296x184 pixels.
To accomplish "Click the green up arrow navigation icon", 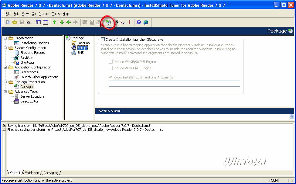I will point(55,22).
